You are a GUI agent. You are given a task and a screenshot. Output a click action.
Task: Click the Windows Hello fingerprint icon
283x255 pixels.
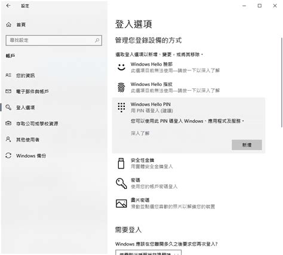(121, 87)
